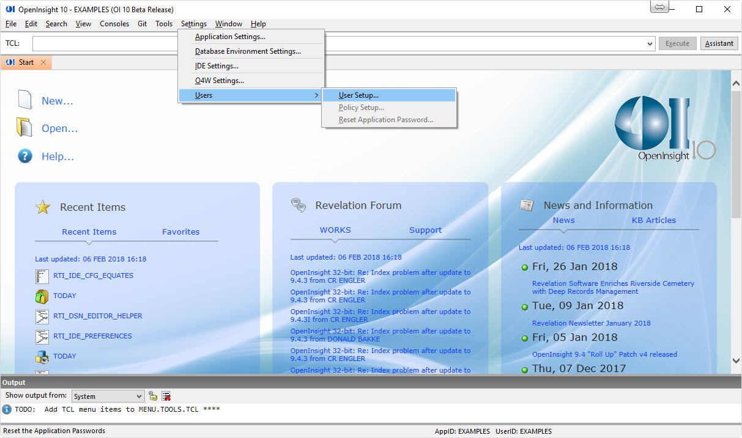Click the red delete output icon

tap(166, 396)
